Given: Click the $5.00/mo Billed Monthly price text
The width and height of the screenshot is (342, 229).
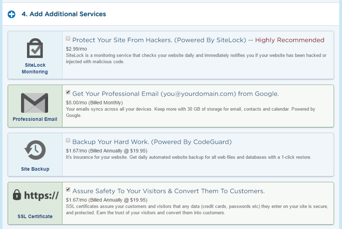Looking at the screenshot, I should click(94, 103).
